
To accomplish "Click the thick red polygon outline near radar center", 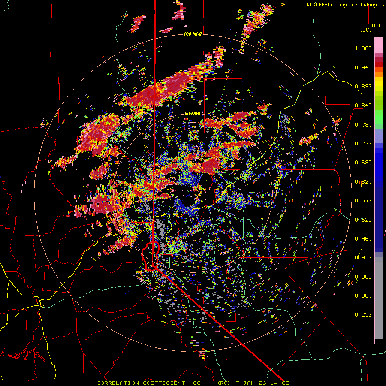I will click(151, 256).
